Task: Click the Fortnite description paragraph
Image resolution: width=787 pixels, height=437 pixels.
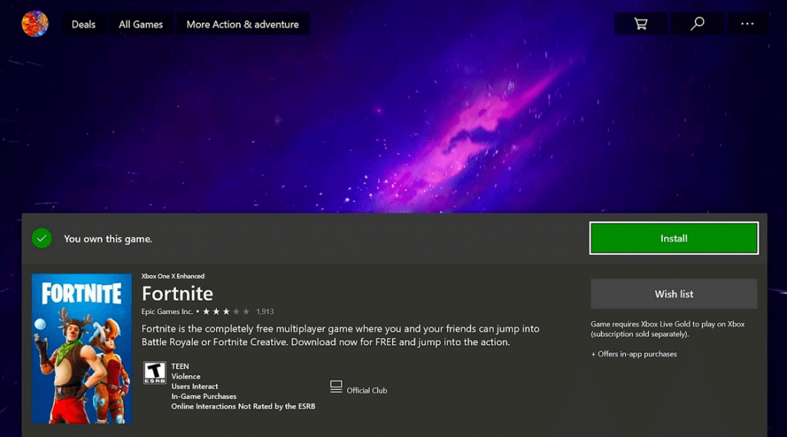Action: pyautogui.click(x=340, y=335)
